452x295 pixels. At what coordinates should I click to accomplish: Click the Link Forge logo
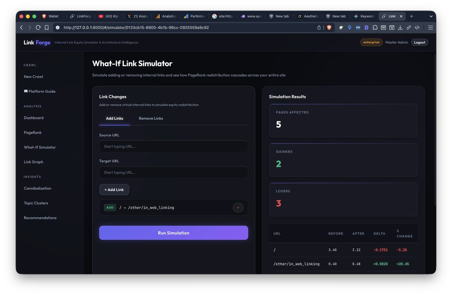37,43
